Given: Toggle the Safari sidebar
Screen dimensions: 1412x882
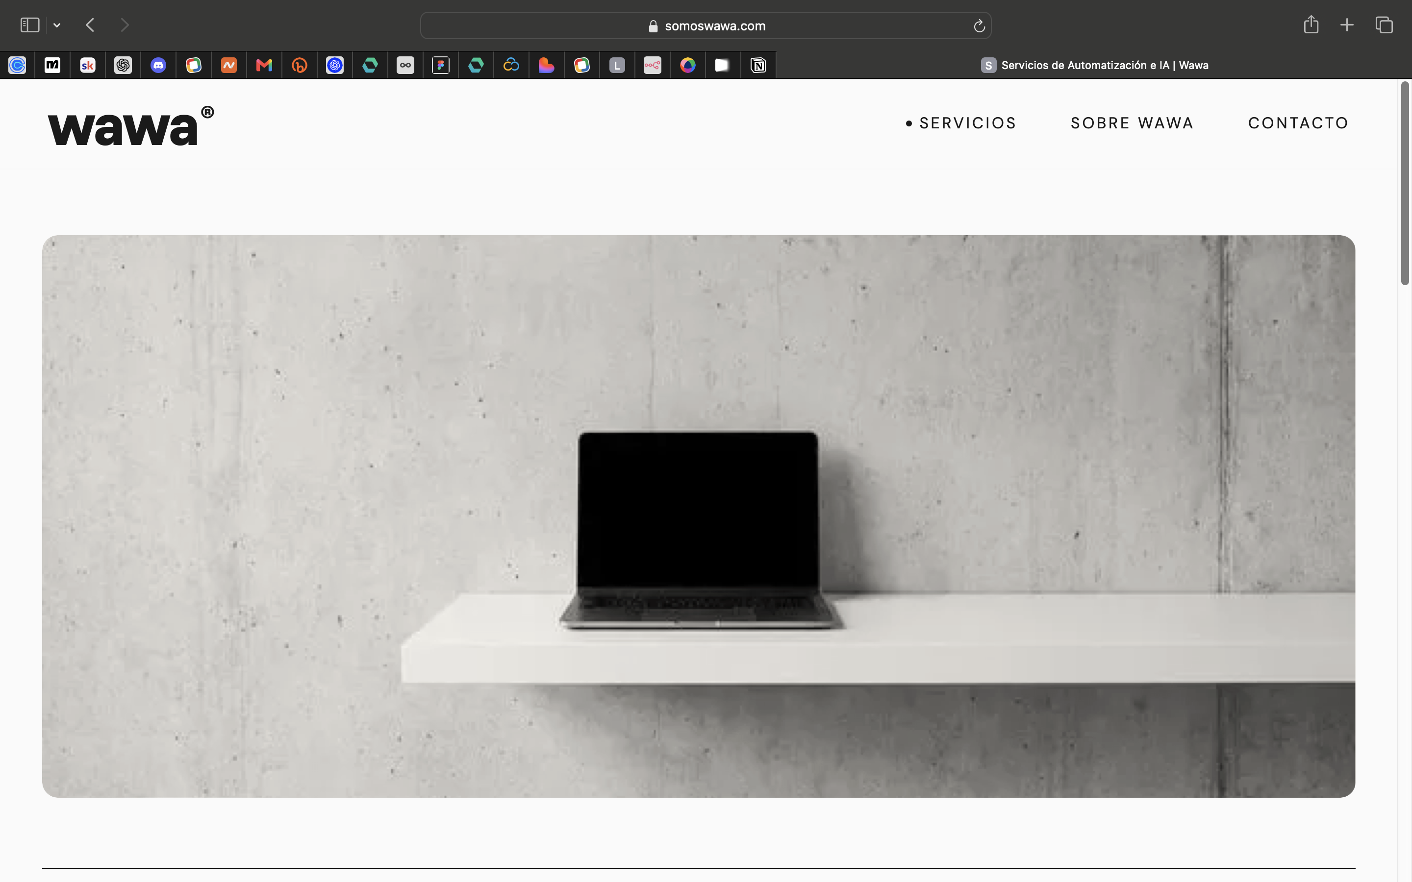Looking at the screenshot, I should click(x=30, y=25).
